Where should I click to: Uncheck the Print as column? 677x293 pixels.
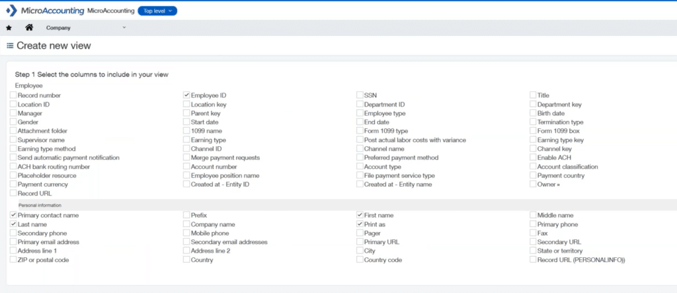[360, 225]
